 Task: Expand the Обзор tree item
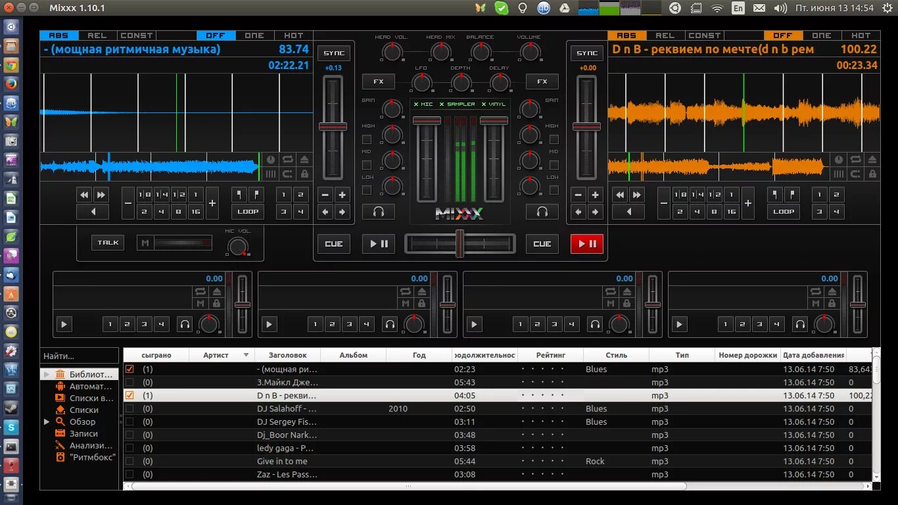tap(46, 421)
